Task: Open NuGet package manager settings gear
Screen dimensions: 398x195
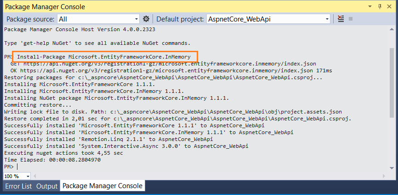Action: tap(146, 19)
